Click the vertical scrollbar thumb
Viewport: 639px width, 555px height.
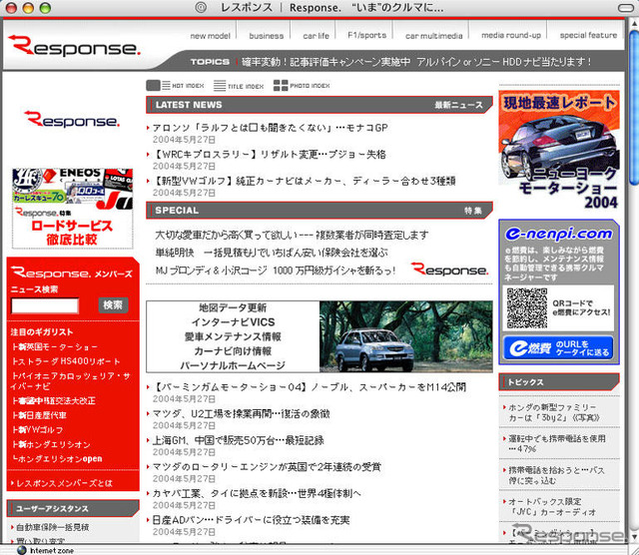point(634,108)
